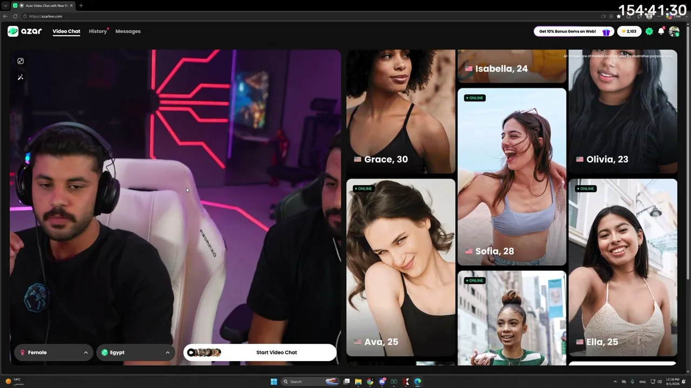
Task: Launch Google Chrome from taskbar
Action: [x=370, y=382]
